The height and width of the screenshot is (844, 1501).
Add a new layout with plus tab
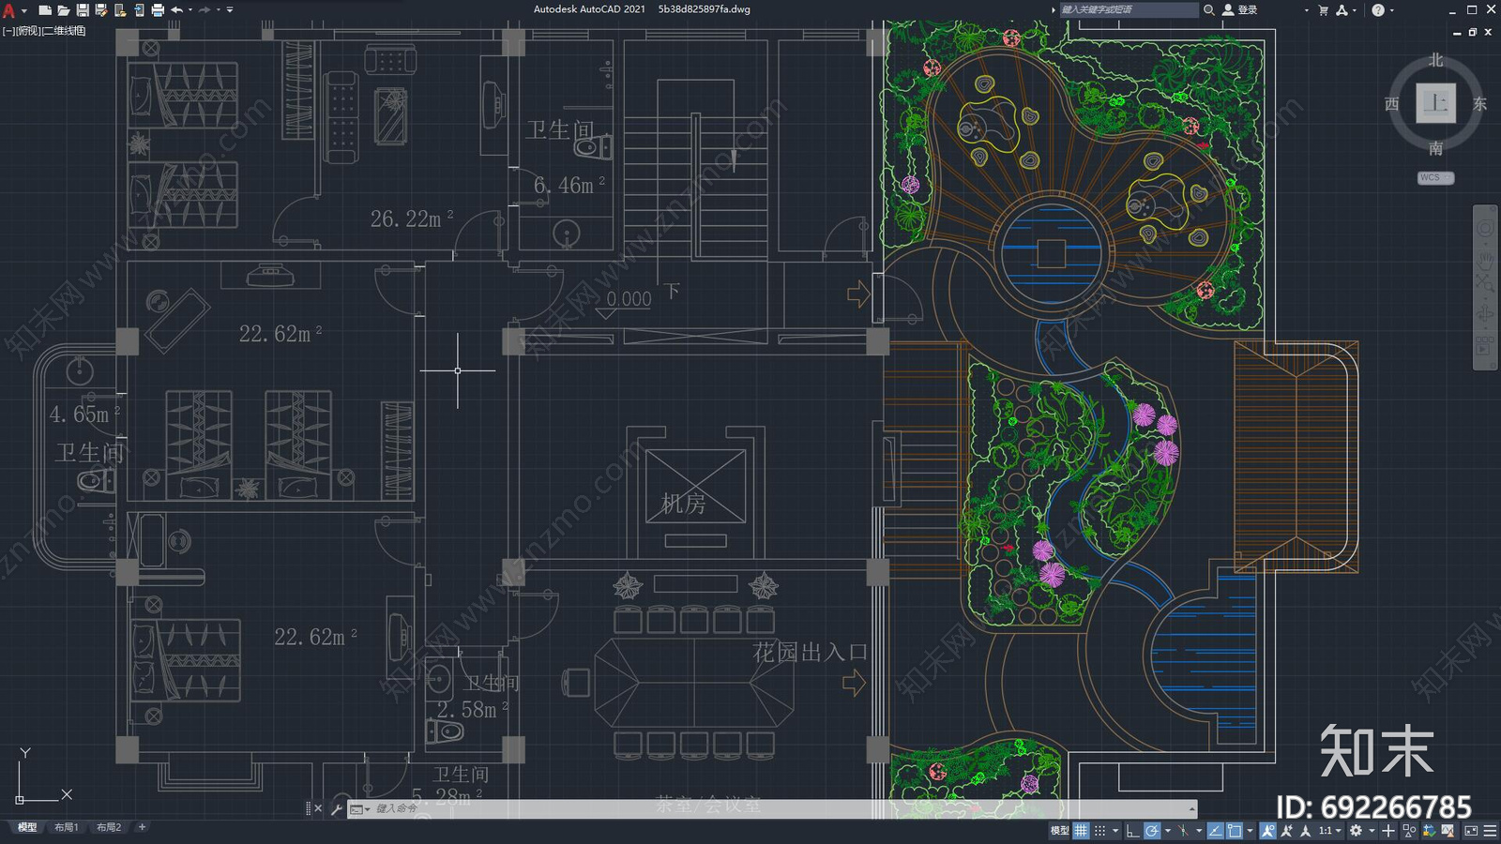[143, 827]
